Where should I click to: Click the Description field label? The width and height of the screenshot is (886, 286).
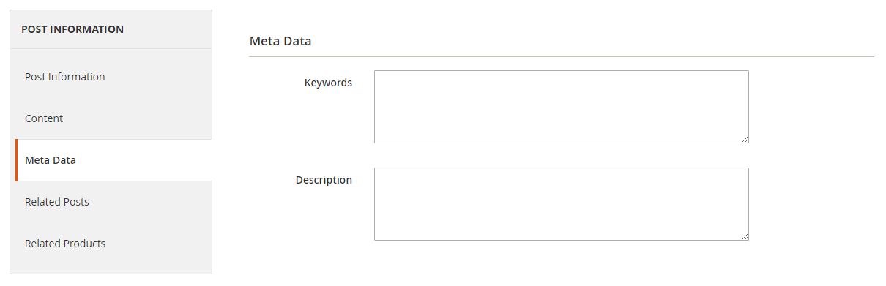(324, 180)
